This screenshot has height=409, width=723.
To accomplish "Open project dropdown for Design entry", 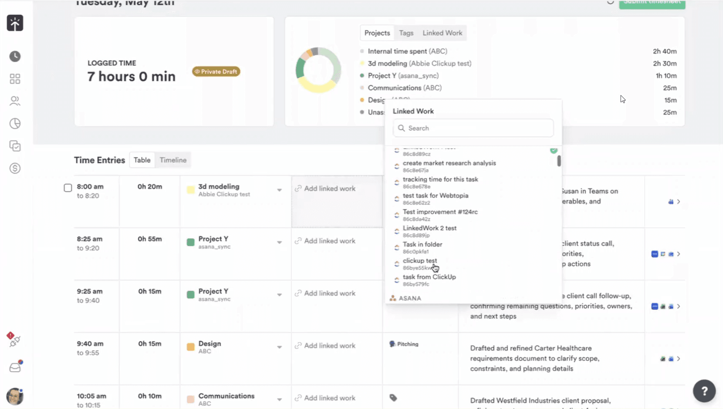I will (x=279, y=347).
